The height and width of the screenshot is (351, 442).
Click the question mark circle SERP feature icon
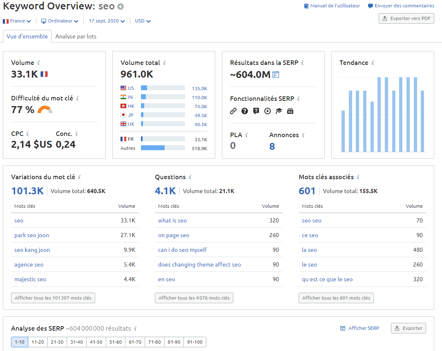point(245,111)
